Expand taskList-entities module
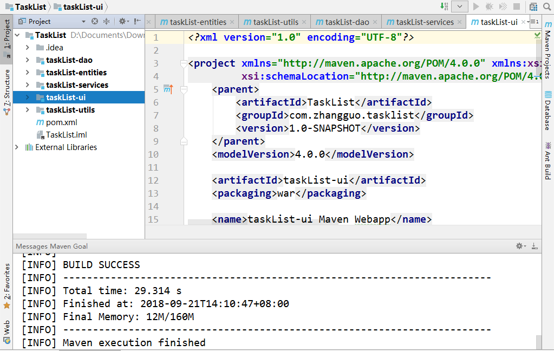Viewport: 554px width, 351px height. coord(28,73)
